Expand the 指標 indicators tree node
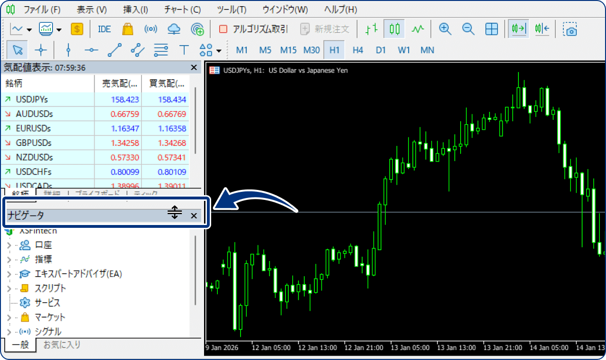Screen dimensions: 606x360 pyautogui.click(x=9, y=260)
